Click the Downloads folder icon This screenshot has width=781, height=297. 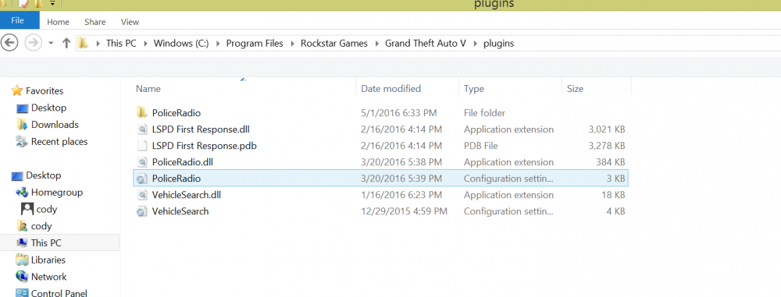[x=22, y=125]
